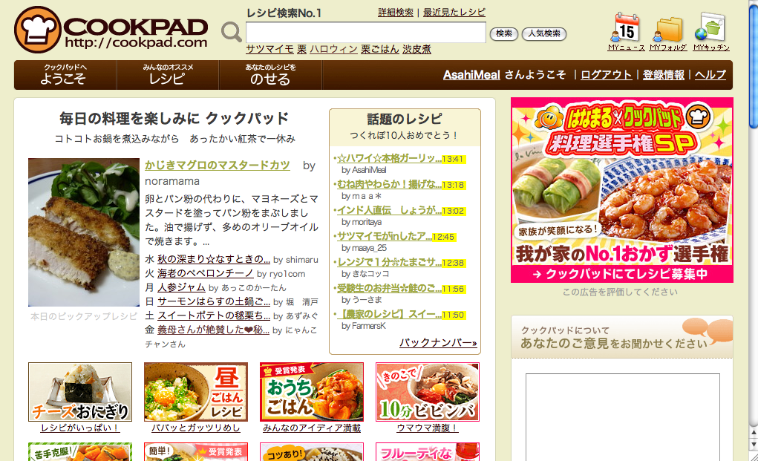Viewport: 758px width, 461px height.
Task: Open みんなのアイディア満載 link
Action: (312, 428)
